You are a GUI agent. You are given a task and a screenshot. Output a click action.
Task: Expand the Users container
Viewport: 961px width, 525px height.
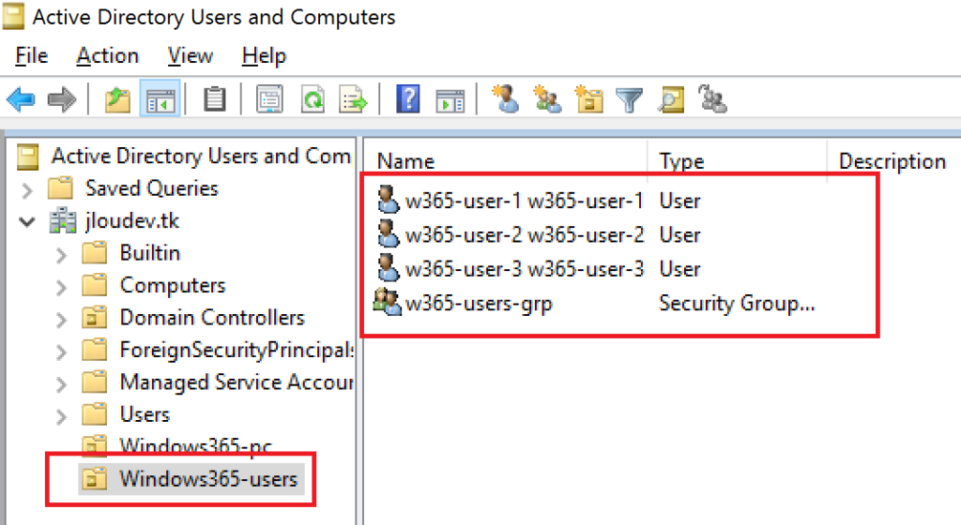point(61,416)
